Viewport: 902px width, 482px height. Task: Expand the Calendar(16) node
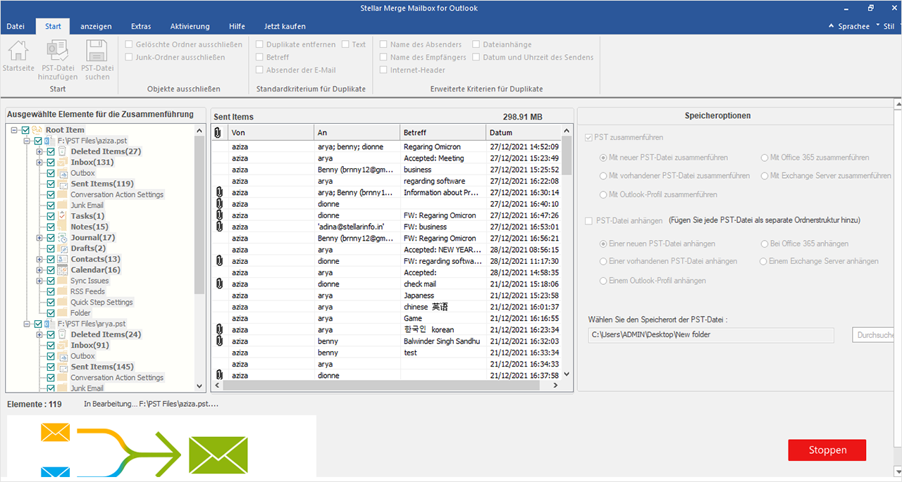tap(40, 270)
